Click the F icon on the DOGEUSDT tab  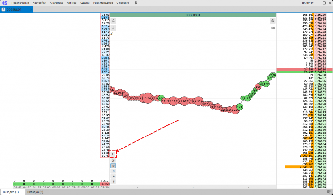tap(3, 10)
